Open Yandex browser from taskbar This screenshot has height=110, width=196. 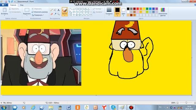click(x=104, y=107)
